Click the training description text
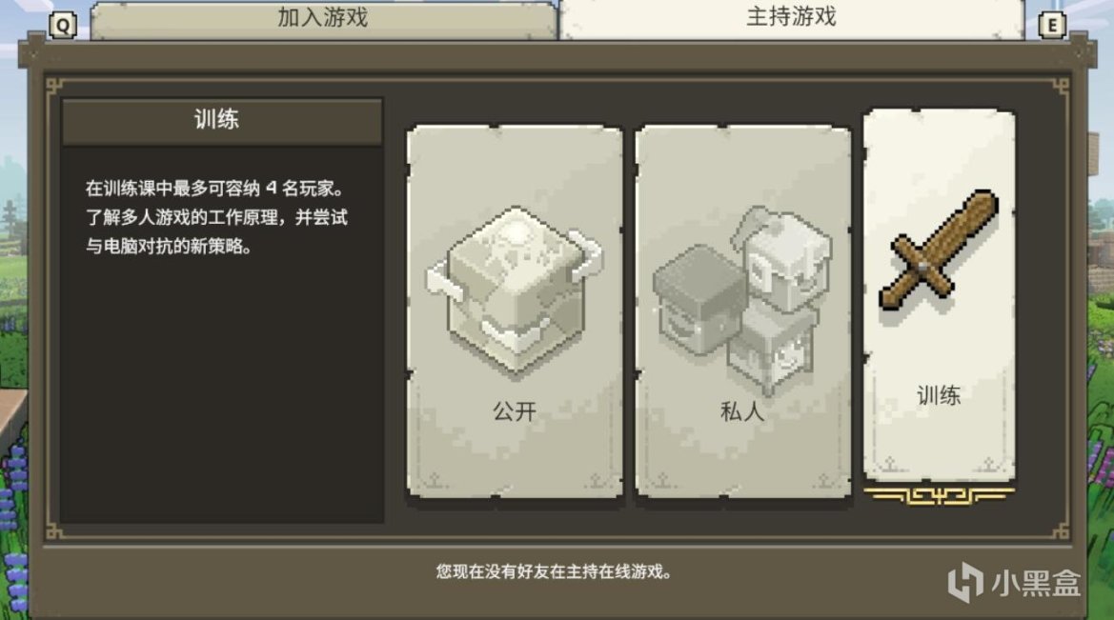Screen dimensions: 1114x620 click(x=216, y=217)
